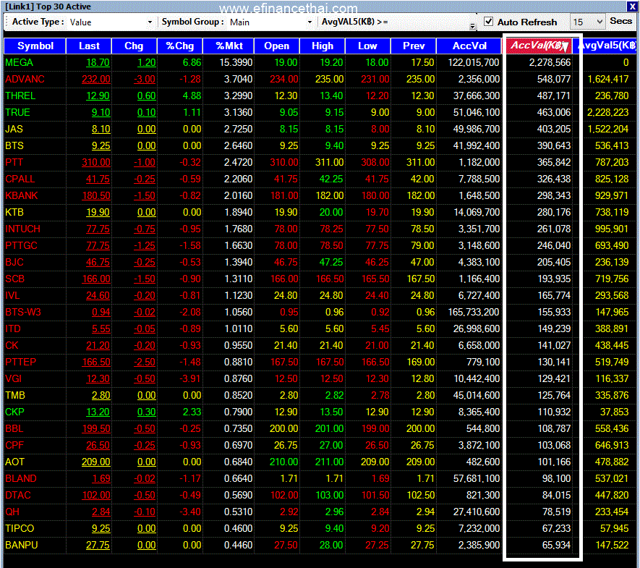This screenshot has height=568, width=640.
Task: Click ADVANC last price 232.00
Action: pyautogui.click(x=96, y=79)
